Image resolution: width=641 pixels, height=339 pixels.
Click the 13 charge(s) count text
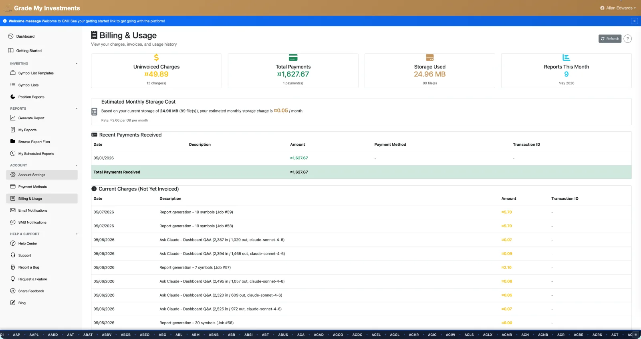[x=156, y=83]
